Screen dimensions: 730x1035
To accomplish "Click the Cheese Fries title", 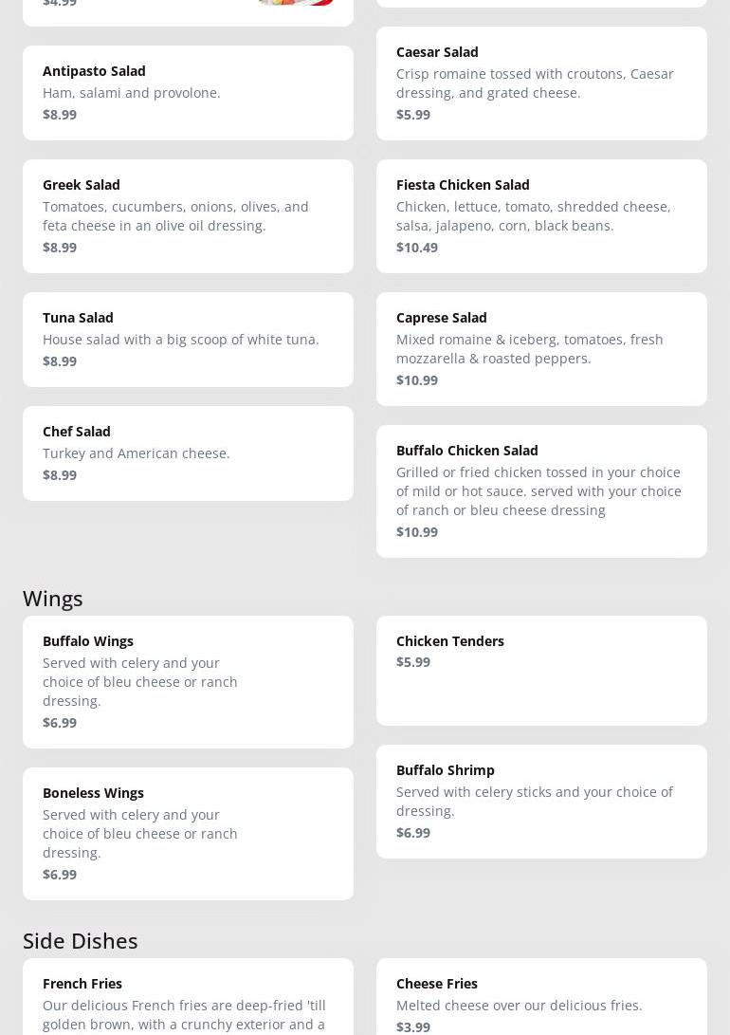I will point(437,984).
